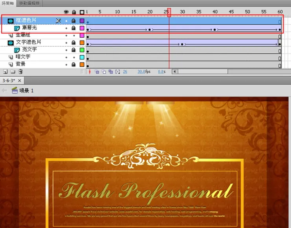Viewport: 291px width, 228px height.
Task: Select the 3-6-3* document tab
Action: pyautogui.click(x=9, y=80)
